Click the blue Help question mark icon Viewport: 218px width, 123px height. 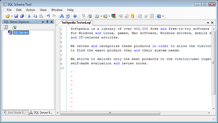(75, 16)
